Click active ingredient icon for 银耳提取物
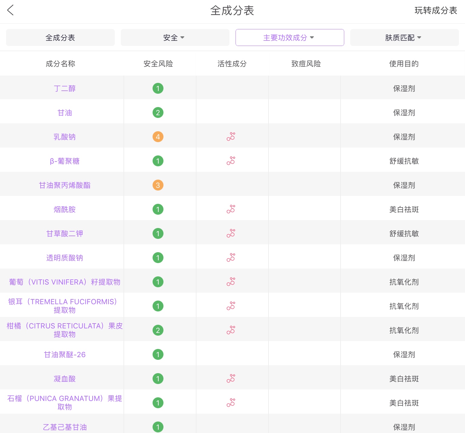Image resolution: width=465 pixels, height=433 pixels. click(x=231, y=306)
